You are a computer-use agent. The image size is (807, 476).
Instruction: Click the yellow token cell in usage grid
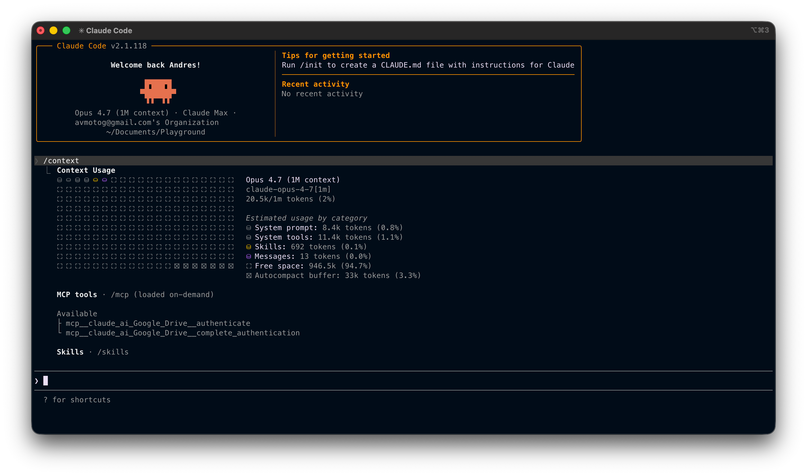pyautogui.click(x=96, y=180)
